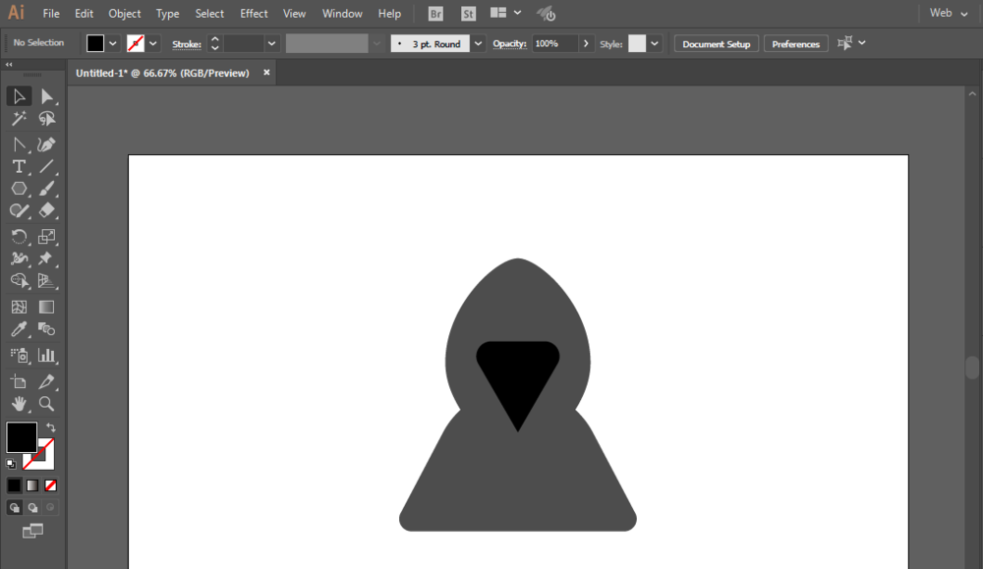This screenshot has height=569, width=983.
Task: Choose the Paintbrush tool
Action: click(46, 188)
